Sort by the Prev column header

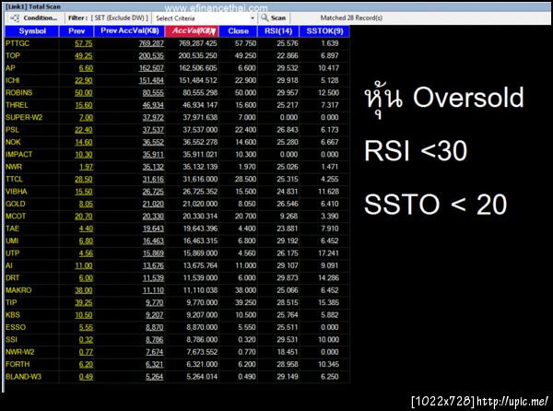[x=76, y=31]
